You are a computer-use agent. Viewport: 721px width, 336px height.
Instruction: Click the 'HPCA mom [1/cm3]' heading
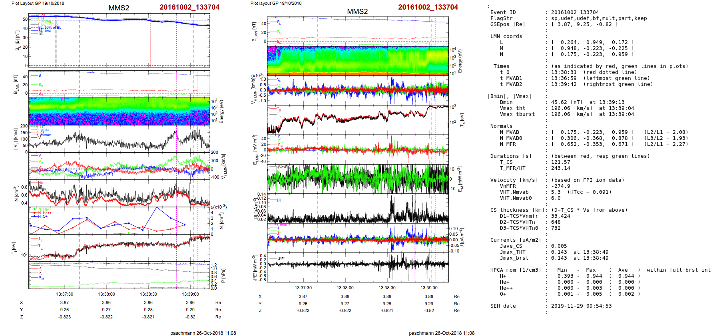[x=516, y=270]
